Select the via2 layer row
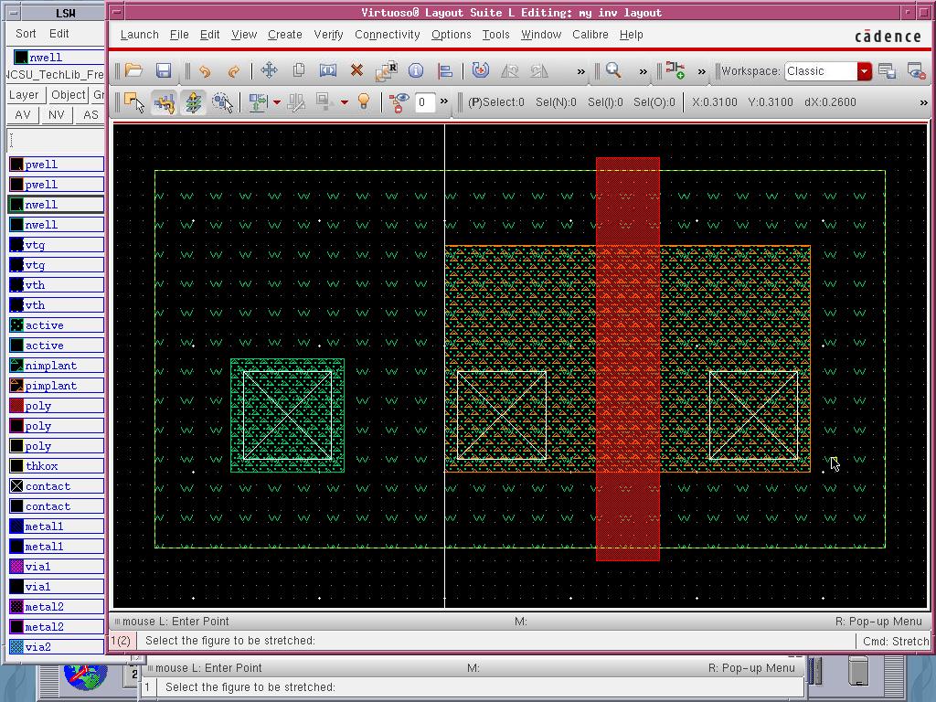This screenshot has height=702, width=936. [x=57, y=646]
